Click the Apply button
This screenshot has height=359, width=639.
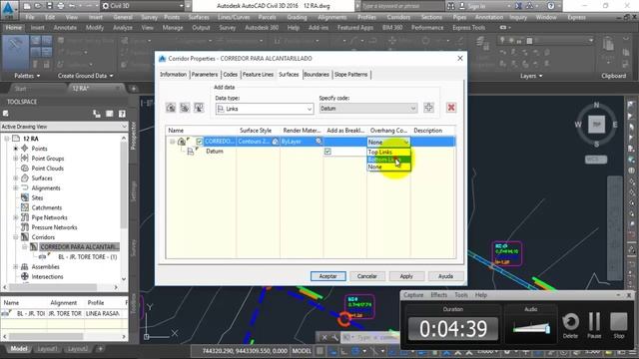(406, 276)
